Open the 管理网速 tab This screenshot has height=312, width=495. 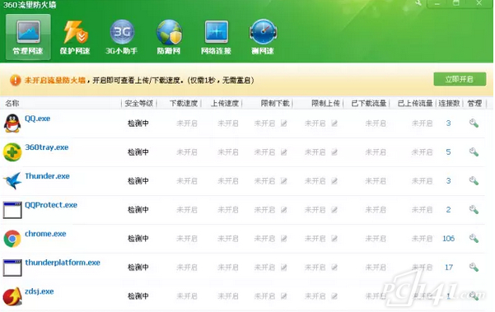click(28, 37)
